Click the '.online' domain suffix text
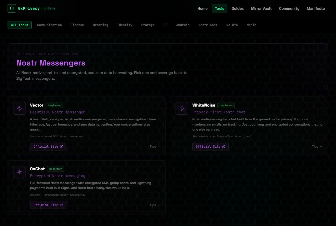 pos(49,8)
